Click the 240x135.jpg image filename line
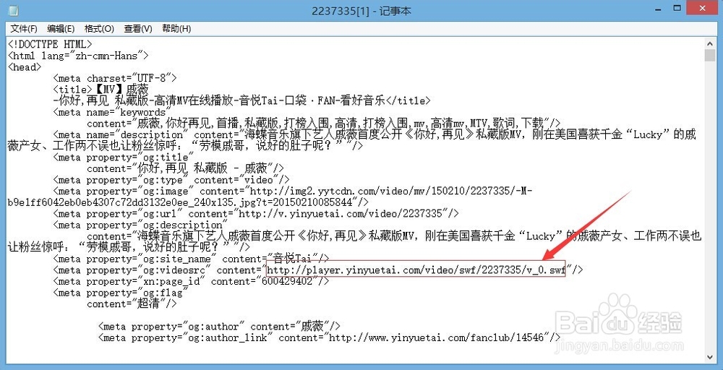Screen dimensions: 723x370 188,202
